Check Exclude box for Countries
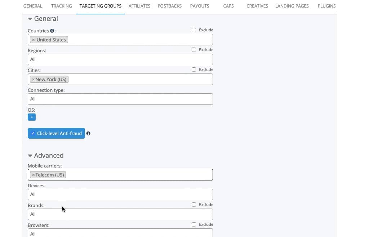 pyautogui.click(x=194, y=30)
